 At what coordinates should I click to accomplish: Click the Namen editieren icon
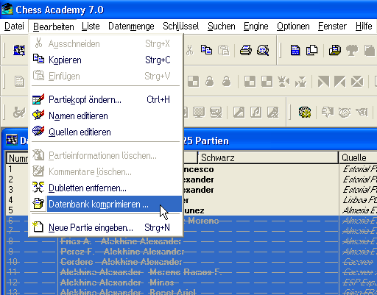pos(38,115)
